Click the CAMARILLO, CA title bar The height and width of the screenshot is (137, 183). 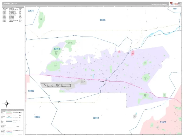(85, 4)
